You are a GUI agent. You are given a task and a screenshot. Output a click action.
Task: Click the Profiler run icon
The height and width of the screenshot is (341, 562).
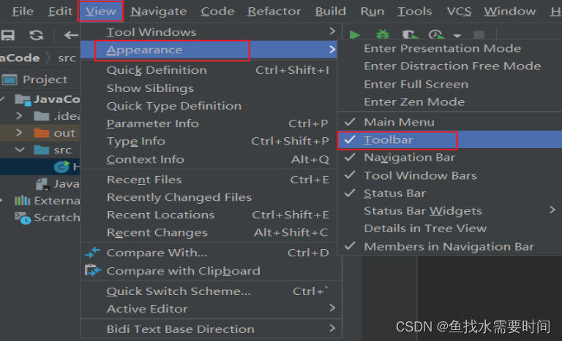[x=437, y=35]
